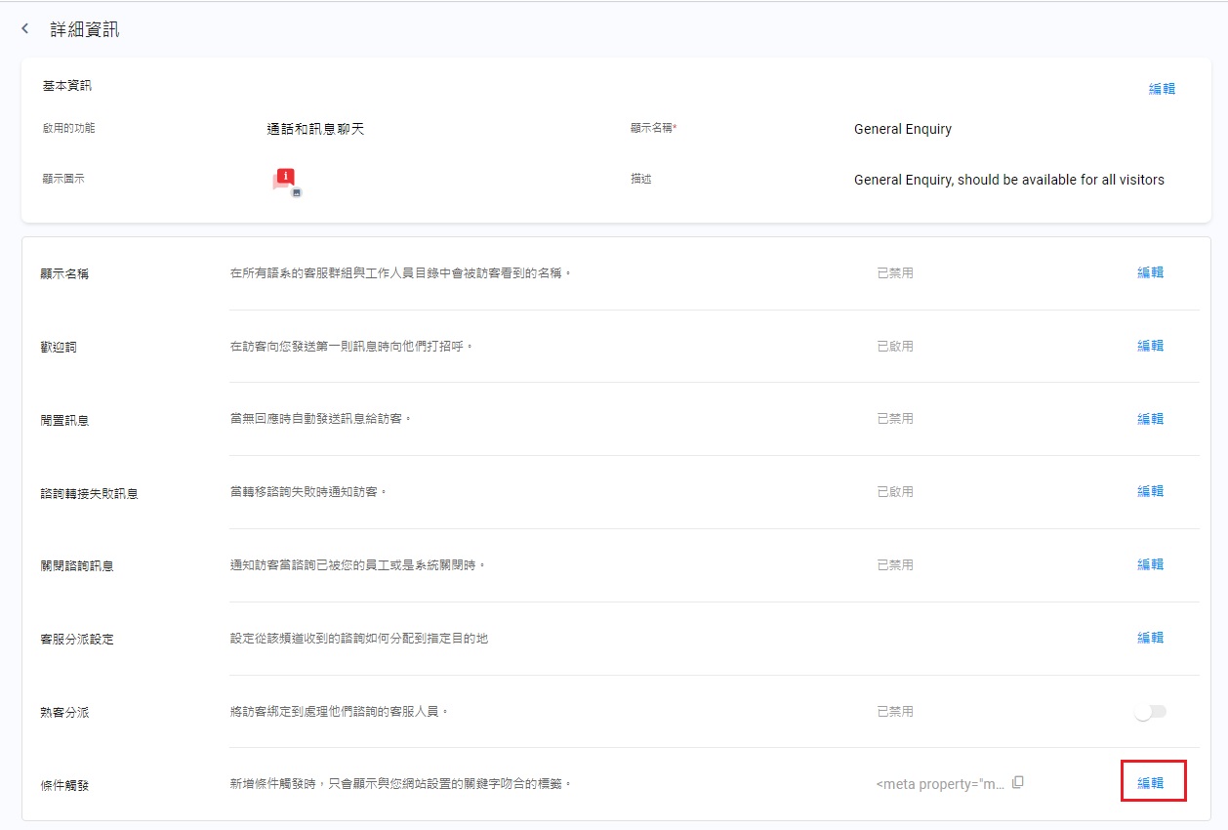Toggle the 熟客分派 switch
The width and height of the screenshot is (1228, 830).
point(1151,712)
